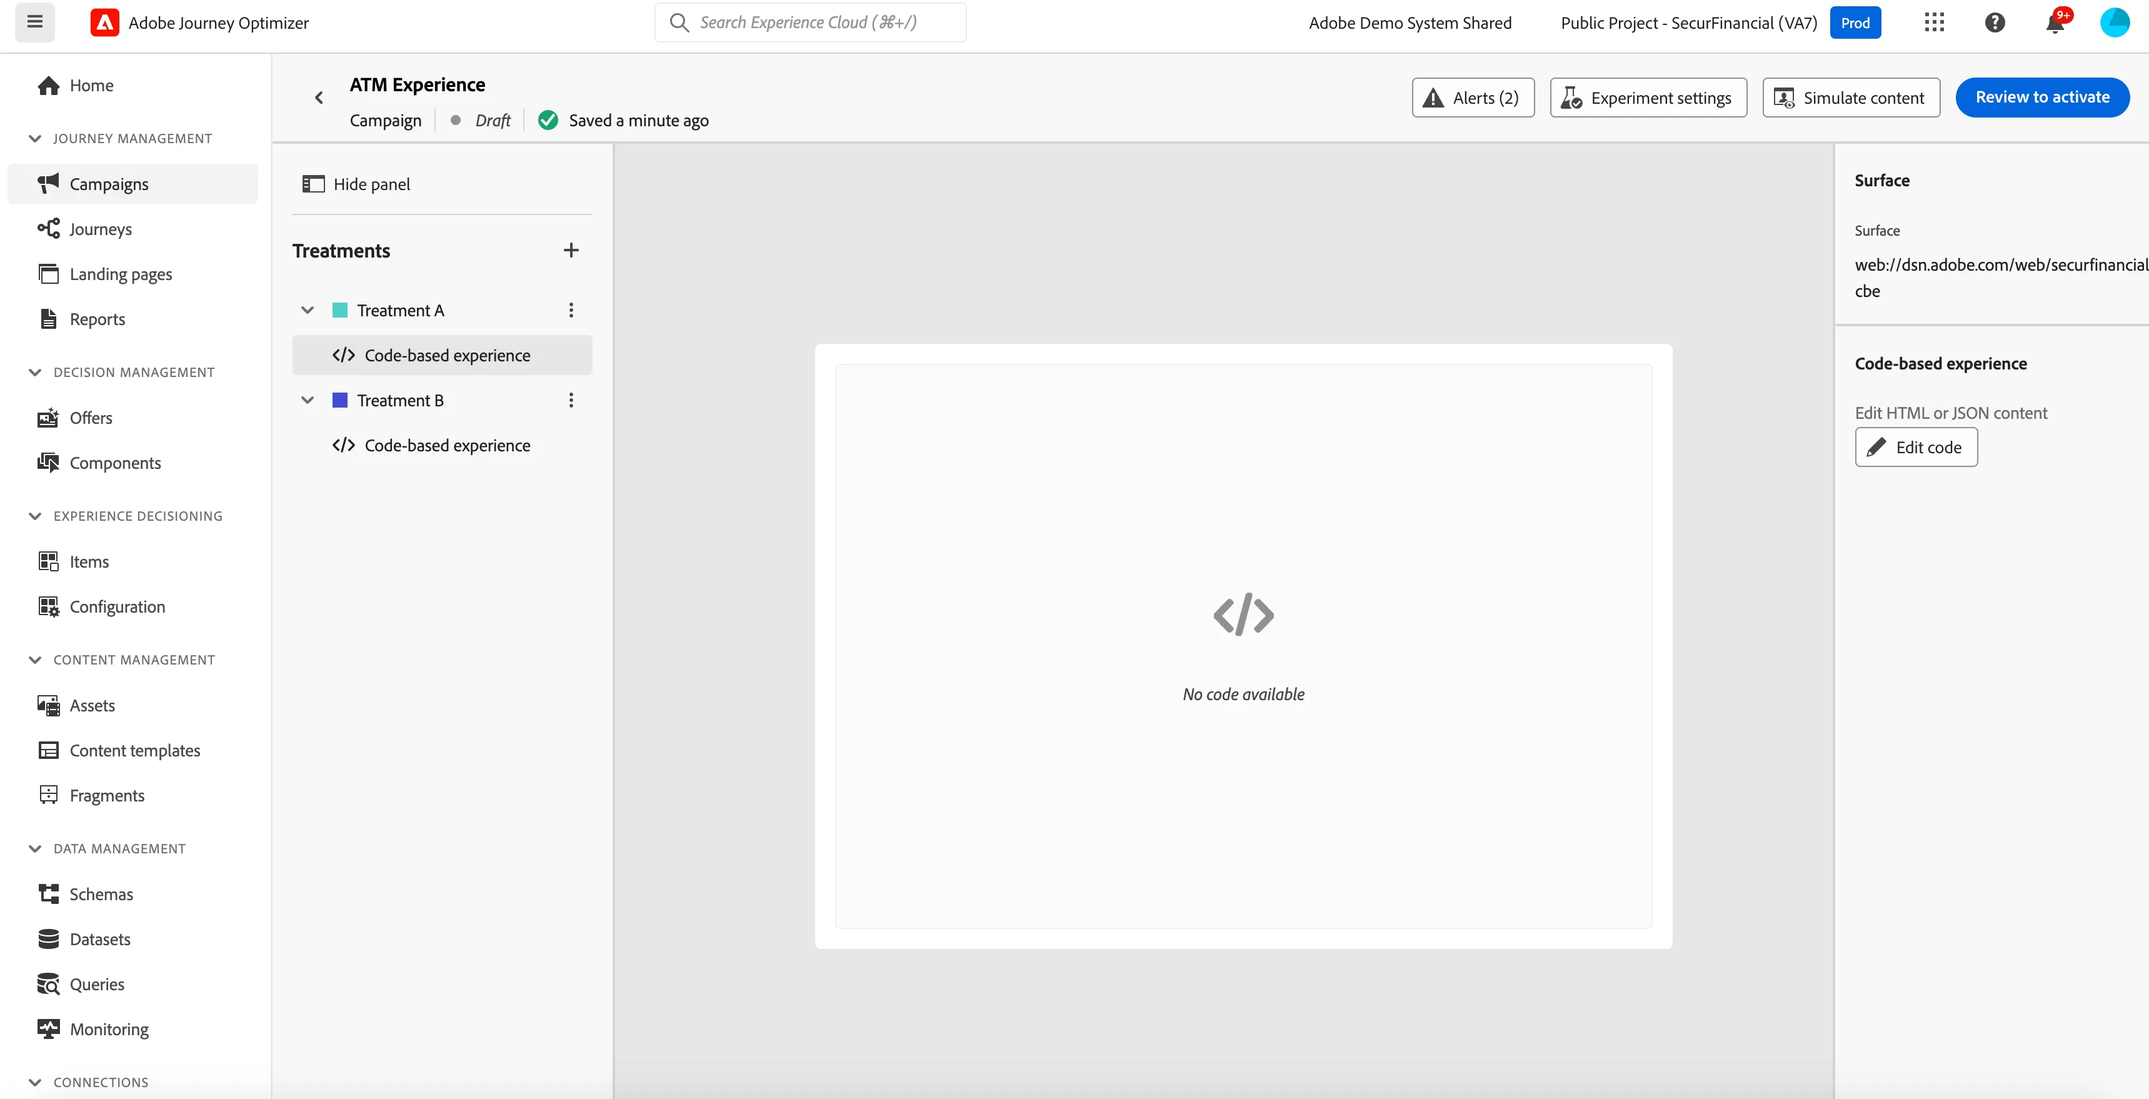Hide panel using the panel icon
The height and width of the screenshot is (1099, 2149).
pyautogui.click(x=314, y=184)
